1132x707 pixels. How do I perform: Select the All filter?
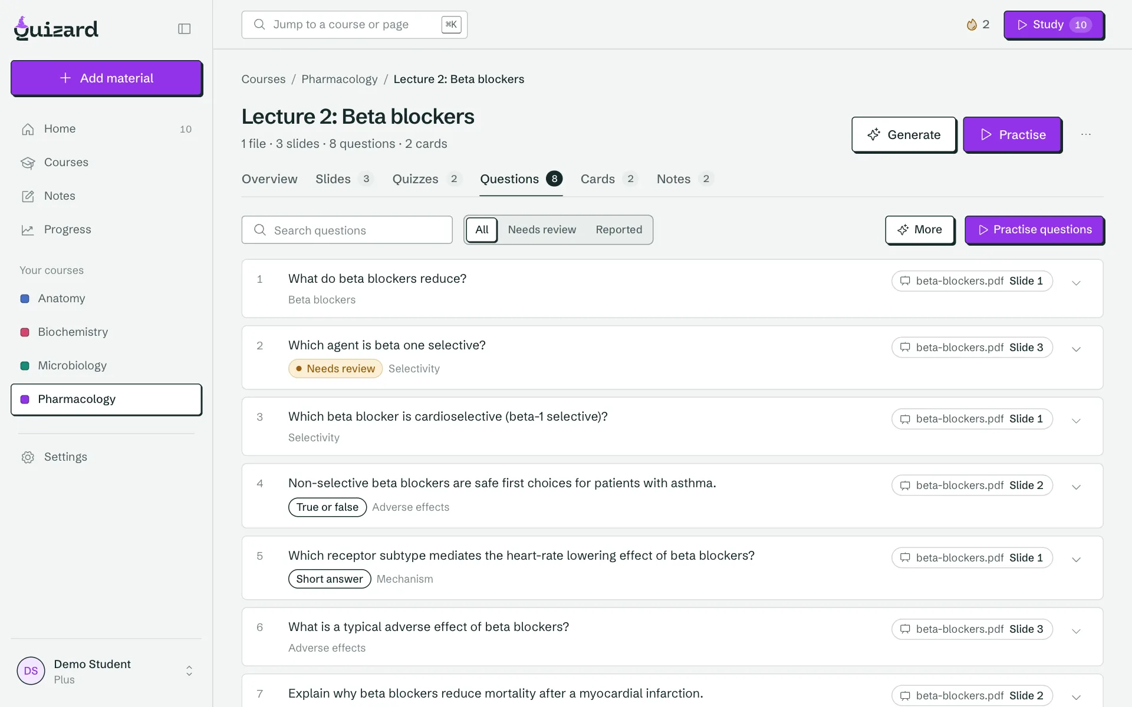(x=482, y=230)
